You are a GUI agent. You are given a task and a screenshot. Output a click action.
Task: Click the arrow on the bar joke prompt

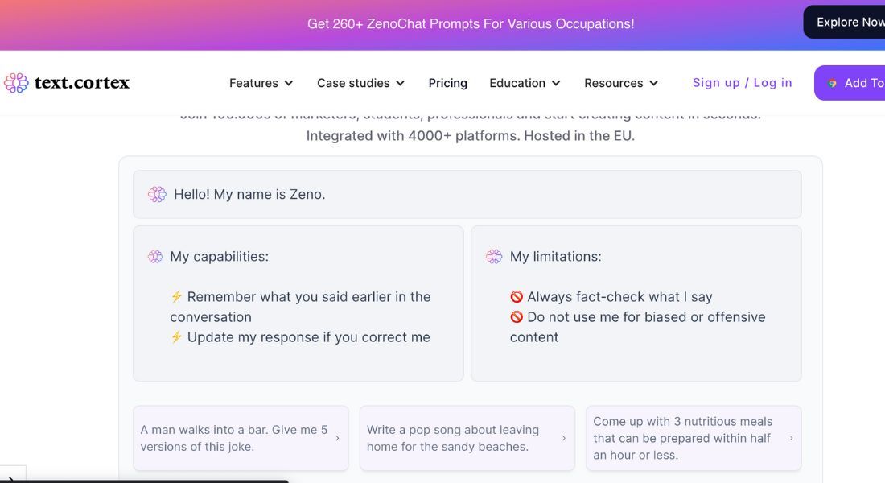coord(337,438)
